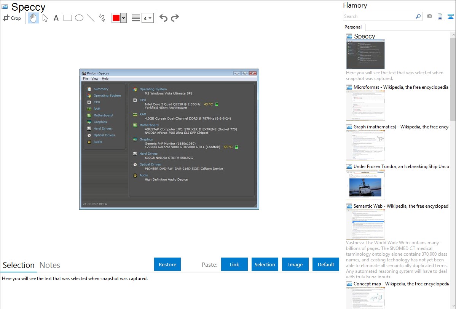Undo the last edit

pos(163,18)
